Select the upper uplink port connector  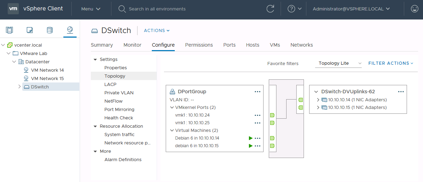point(301,100)
